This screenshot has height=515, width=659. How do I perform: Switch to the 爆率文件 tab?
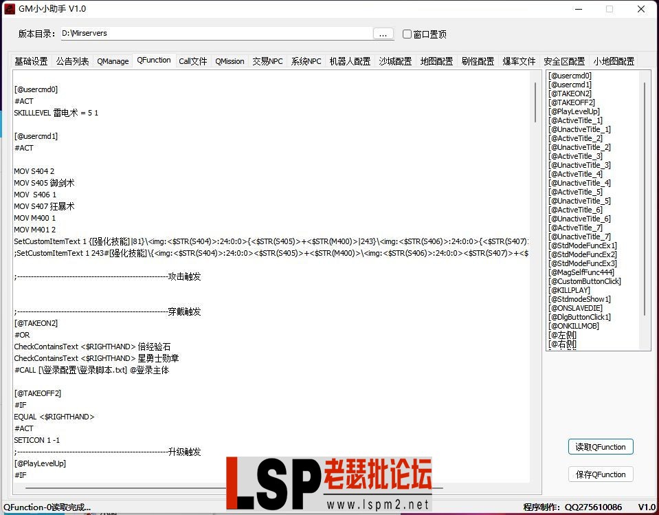tap(519, 61)
